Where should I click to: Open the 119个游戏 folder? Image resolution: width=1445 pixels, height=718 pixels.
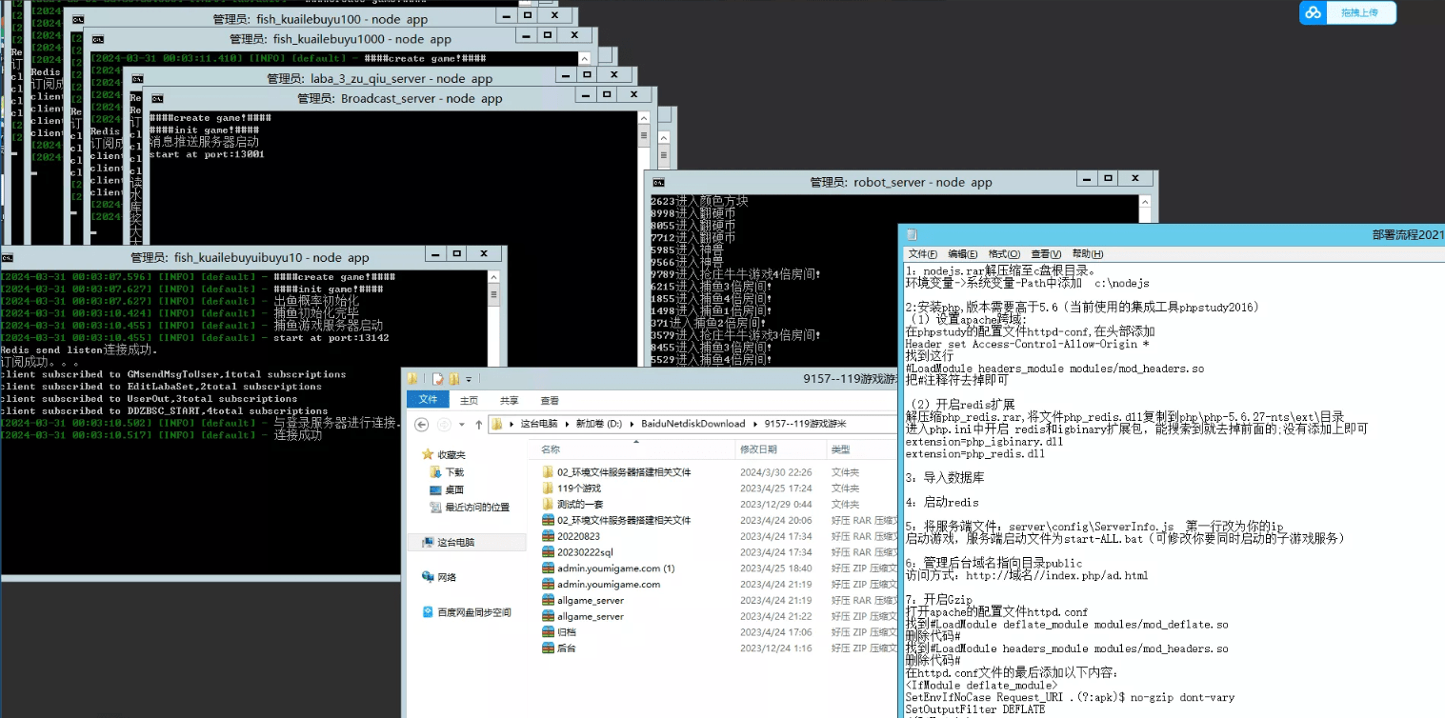pyautogui.click(x=579, y=488)
